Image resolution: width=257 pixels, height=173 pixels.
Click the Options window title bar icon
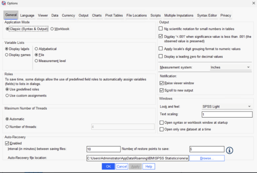4,4
